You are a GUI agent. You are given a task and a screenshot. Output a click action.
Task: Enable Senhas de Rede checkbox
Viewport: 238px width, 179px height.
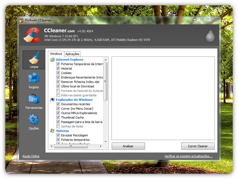point(58,126)
